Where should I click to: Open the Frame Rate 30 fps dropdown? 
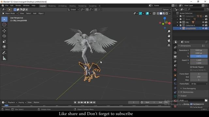(199, 84)
